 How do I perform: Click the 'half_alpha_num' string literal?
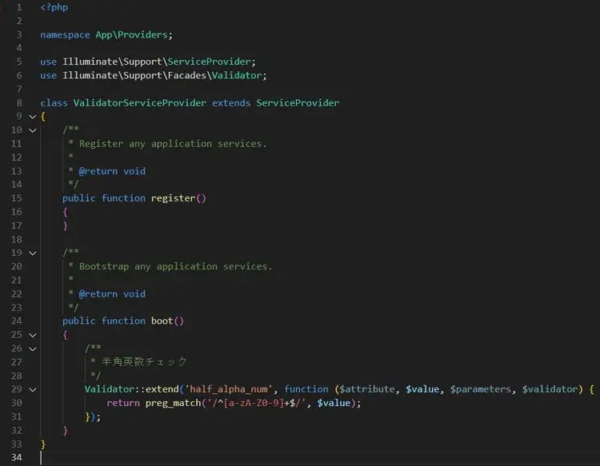tap(229, 389)
